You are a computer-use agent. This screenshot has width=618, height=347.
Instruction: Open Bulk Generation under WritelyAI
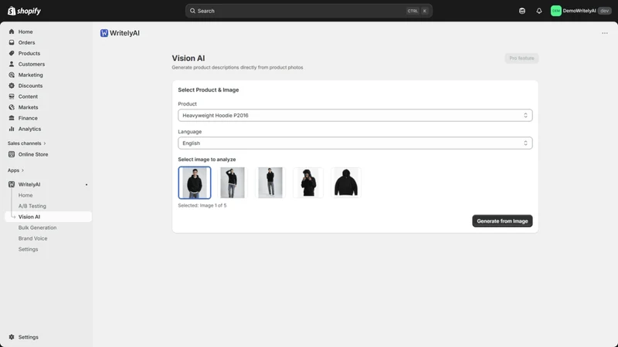click(37, 227)
